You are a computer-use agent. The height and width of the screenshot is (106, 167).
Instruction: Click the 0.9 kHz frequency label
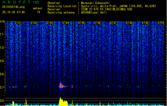(2, 61)
